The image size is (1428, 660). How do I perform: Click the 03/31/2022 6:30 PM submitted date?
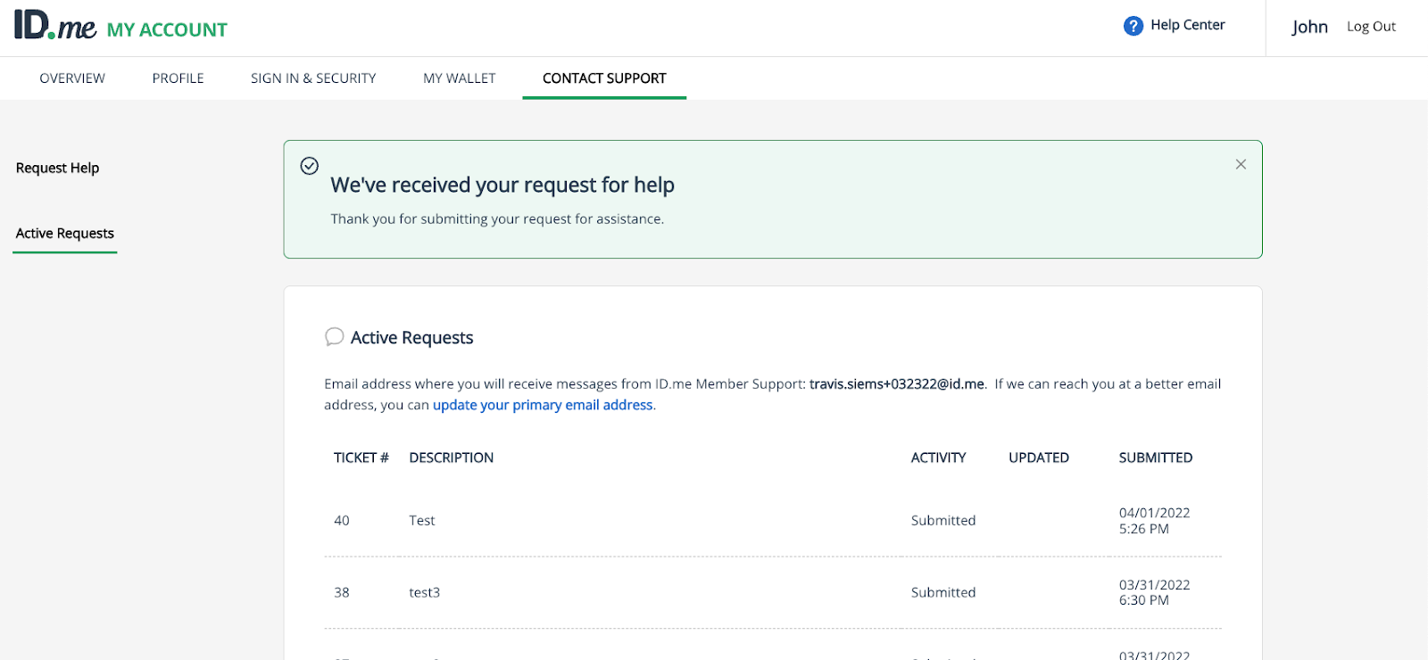[1154, 592]
